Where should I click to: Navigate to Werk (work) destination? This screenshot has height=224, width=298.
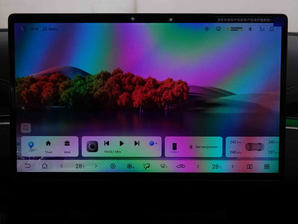point(67,145)
